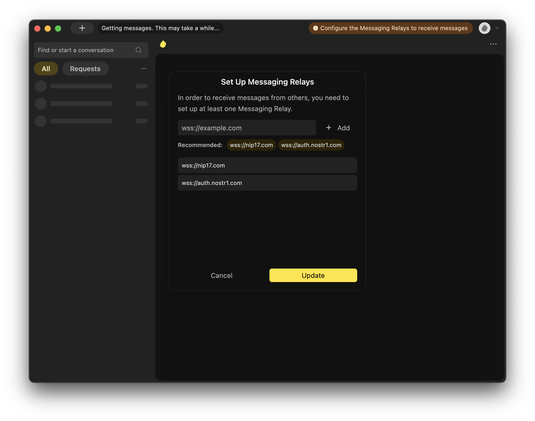Click the info icon in warning banner

click(x=315, y=28)
